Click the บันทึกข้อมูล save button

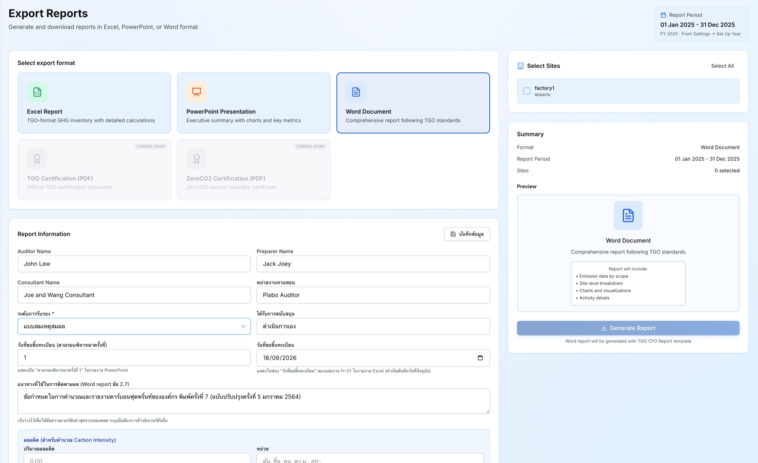pyautogui.click(x=467, y=234)
